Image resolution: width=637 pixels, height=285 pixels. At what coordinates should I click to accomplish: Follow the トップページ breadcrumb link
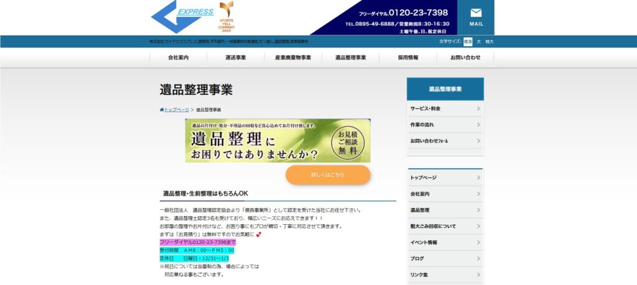[177, 110]
